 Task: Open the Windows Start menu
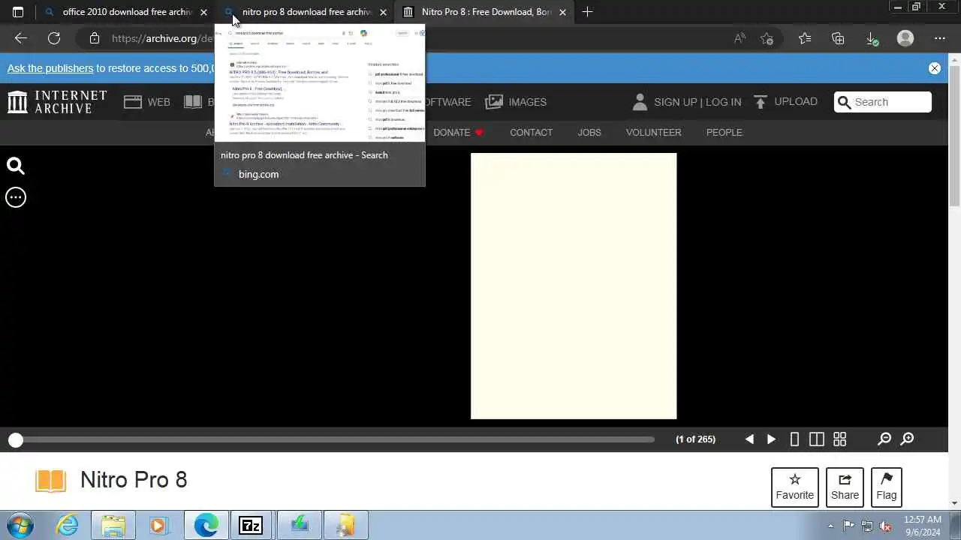click(x=20, y=526)
